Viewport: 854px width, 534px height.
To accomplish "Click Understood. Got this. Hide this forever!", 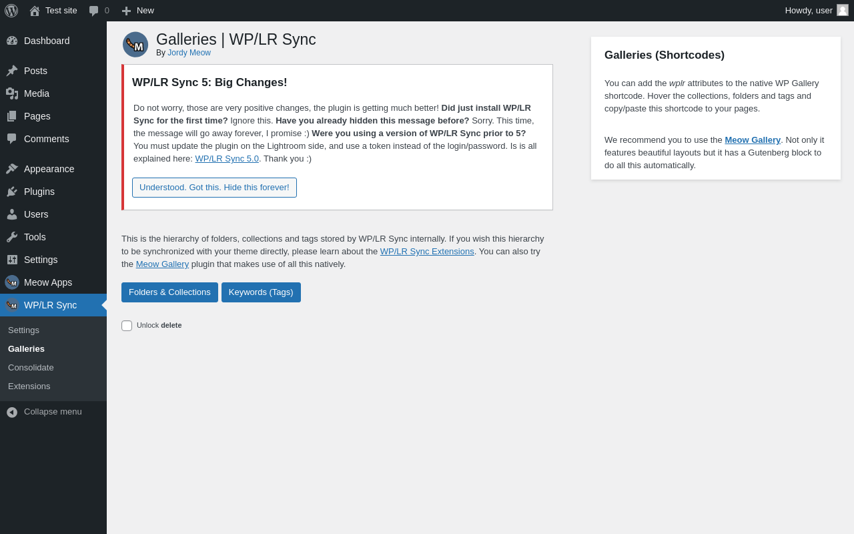I will 214,188.
